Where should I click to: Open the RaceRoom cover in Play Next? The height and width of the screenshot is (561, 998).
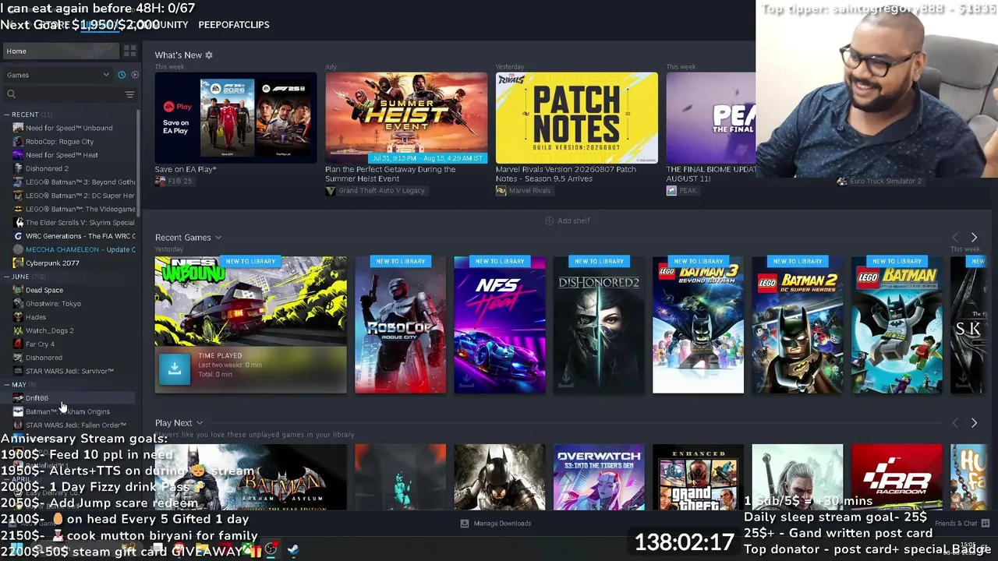click(897, 477)
